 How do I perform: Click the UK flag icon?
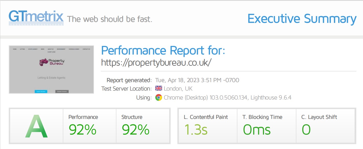(x=159, y=89)
